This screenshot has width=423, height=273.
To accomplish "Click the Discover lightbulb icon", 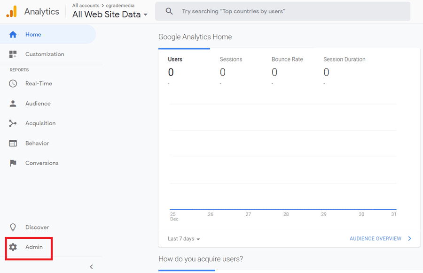I will pyautogui.click(x=13, y=227).
